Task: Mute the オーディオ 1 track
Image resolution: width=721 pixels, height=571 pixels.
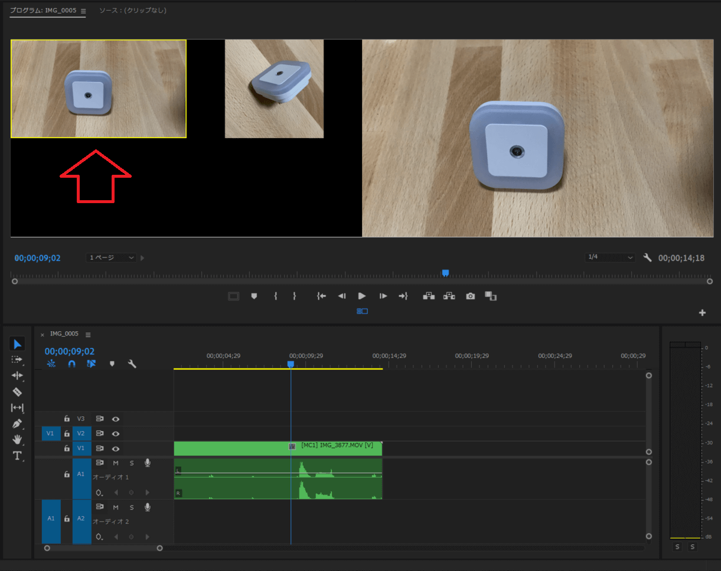Action: coord(116,462)
